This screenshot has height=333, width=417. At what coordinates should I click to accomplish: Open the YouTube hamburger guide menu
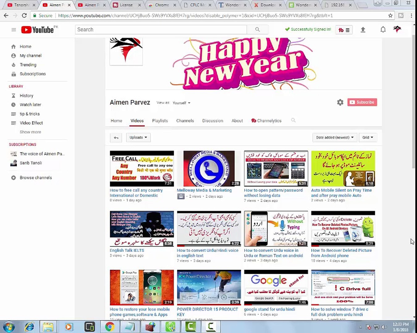14,30
